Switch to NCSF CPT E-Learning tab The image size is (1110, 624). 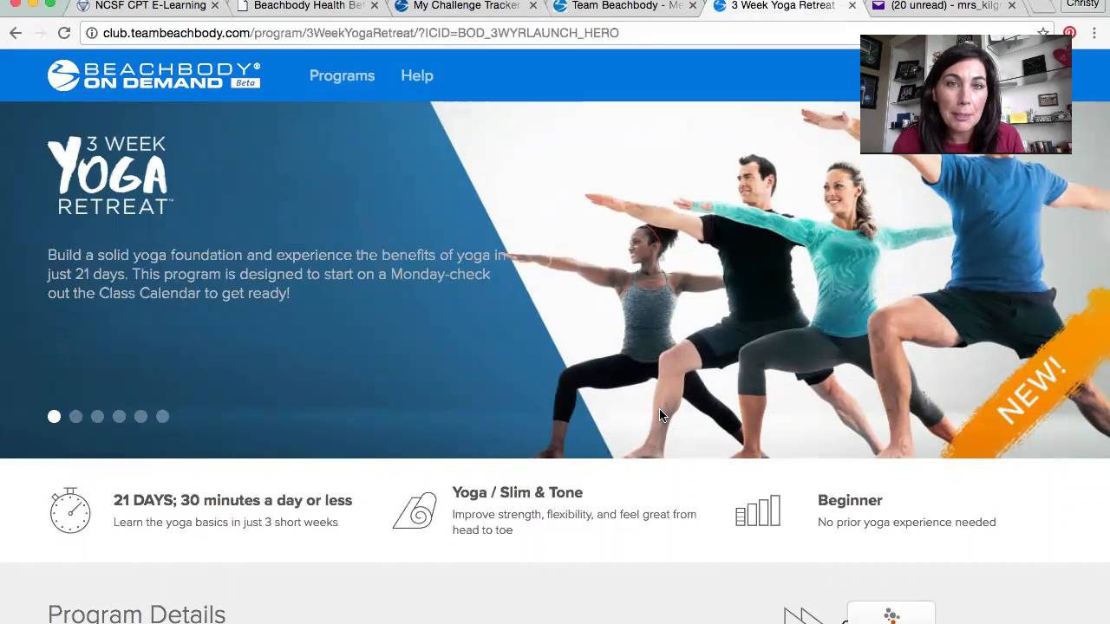(x=150, y=6)
